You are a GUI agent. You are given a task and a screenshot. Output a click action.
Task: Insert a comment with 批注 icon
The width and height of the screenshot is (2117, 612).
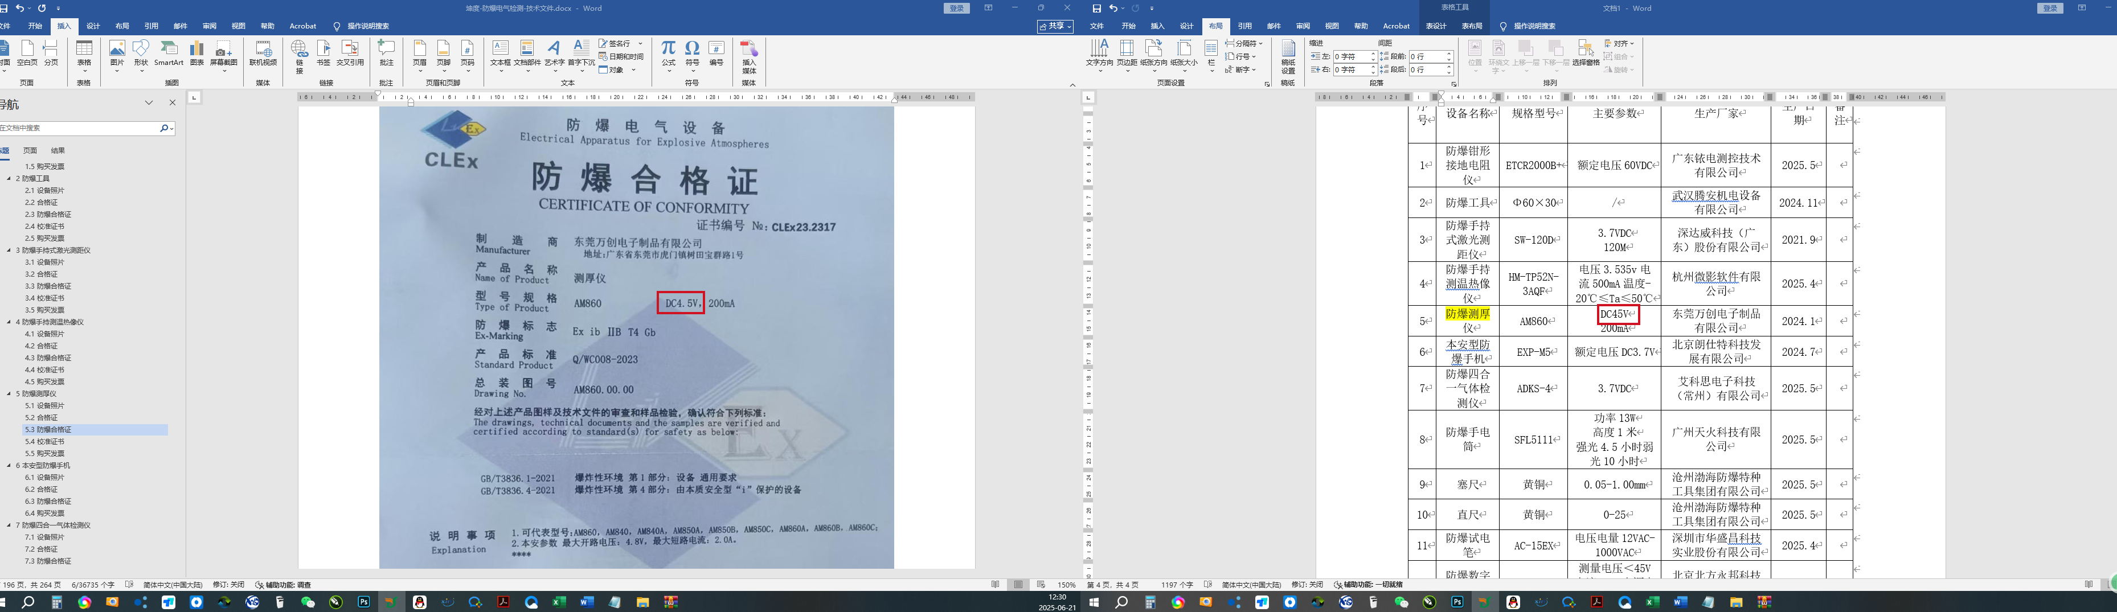386,54
